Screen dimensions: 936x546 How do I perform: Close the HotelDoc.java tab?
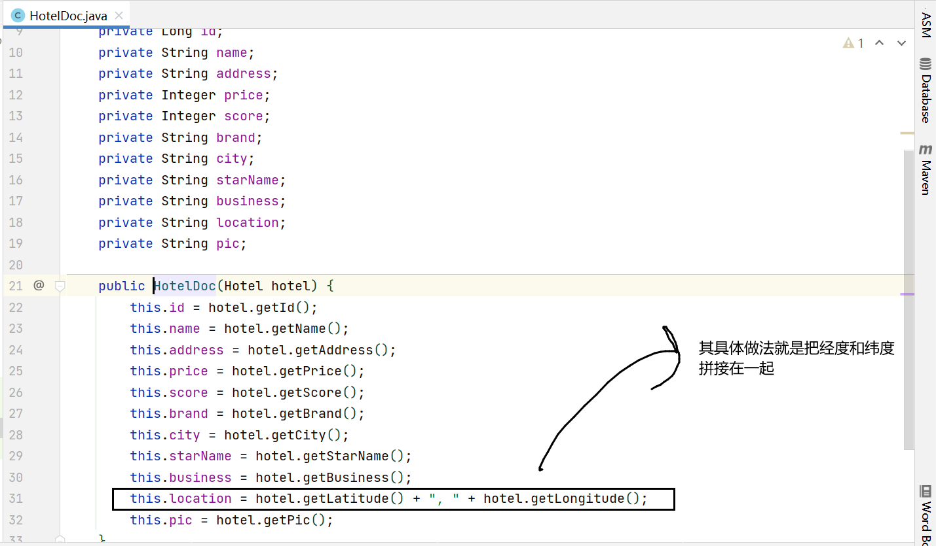point(118,16)
